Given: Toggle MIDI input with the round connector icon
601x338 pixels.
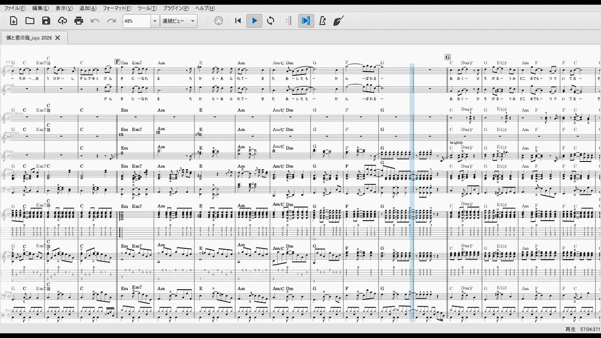Looking at the screenshot, I should pyautogui.click(x=219, y=21).
